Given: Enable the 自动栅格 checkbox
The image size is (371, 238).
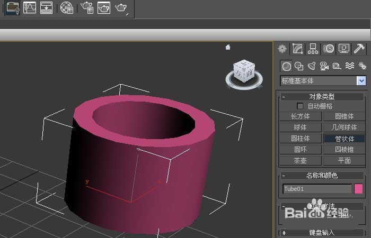Looking at the screenshot, I should (x=301, y=106).
